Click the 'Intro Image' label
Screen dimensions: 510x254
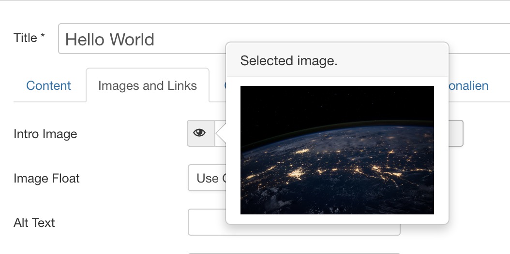coord(45,134)
